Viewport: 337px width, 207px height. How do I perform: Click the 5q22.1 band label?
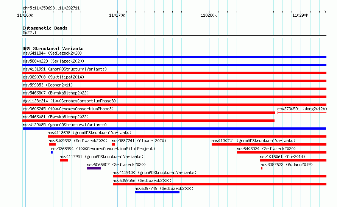coord(30,33)
